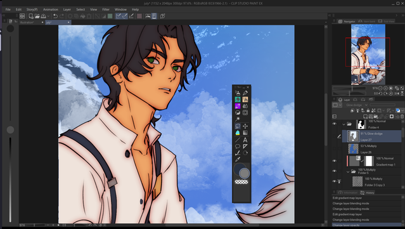Open the Glow dodge blending mode dropdown
Image resolution: width=405 pixels, height=229 pixels.
click(x=356, y=105)
